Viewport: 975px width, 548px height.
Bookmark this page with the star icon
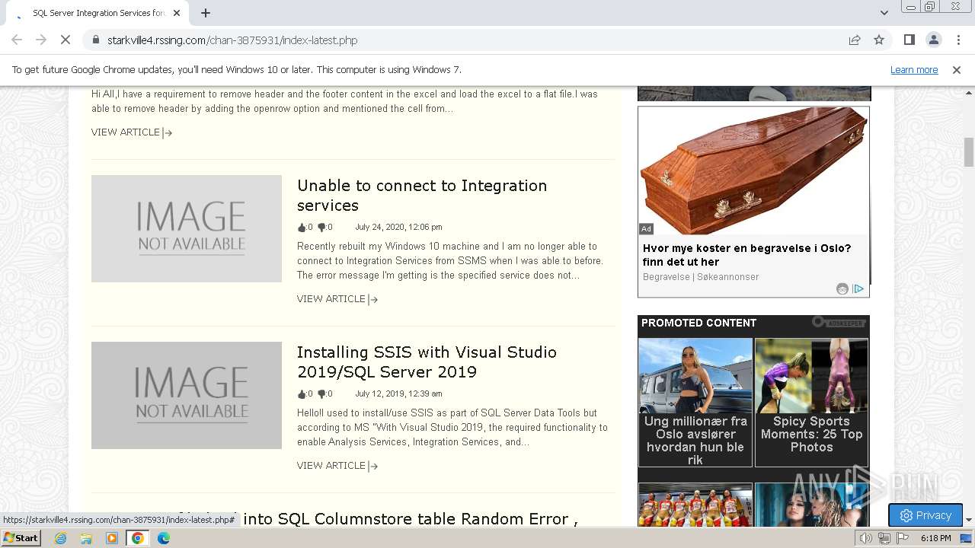click(879, 40)
